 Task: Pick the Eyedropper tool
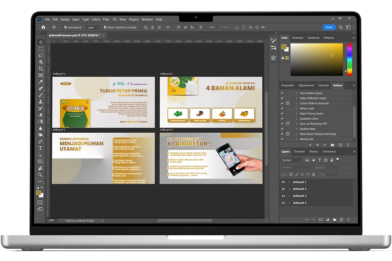[x=41, y=82]
